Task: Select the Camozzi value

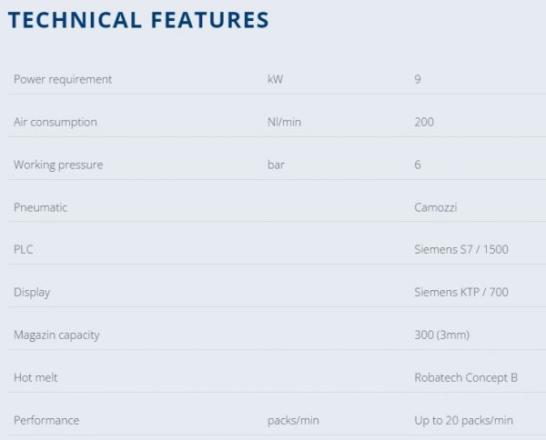Action: (x=437, y=207)
